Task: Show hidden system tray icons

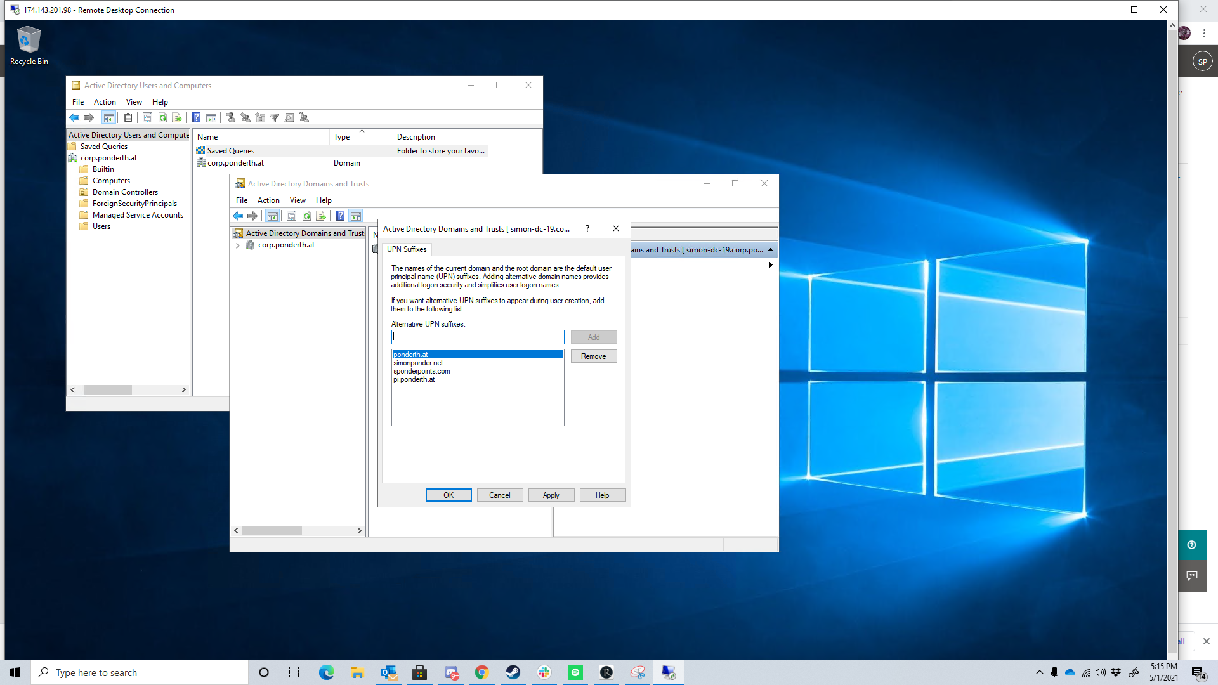Action: click(x=1039, y=672)
